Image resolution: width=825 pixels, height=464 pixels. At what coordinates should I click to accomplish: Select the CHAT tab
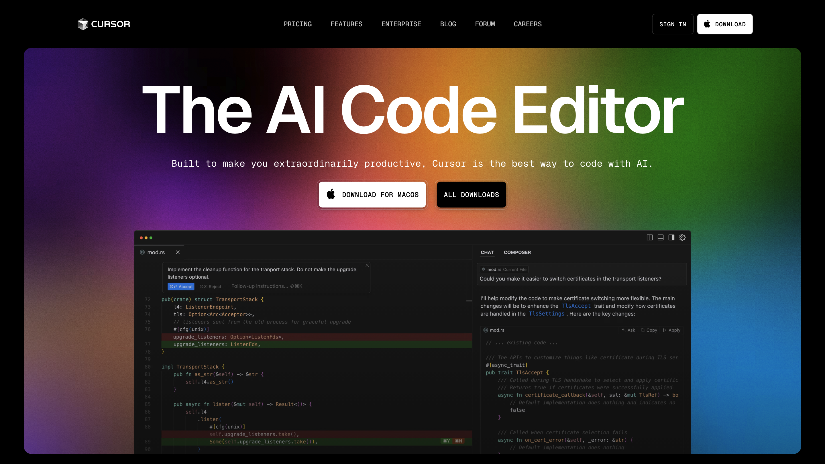(x=487, y=252)
